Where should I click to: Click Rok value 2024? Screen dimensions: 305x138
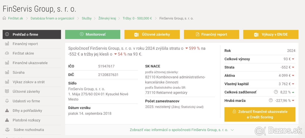[x=291, y=51]
